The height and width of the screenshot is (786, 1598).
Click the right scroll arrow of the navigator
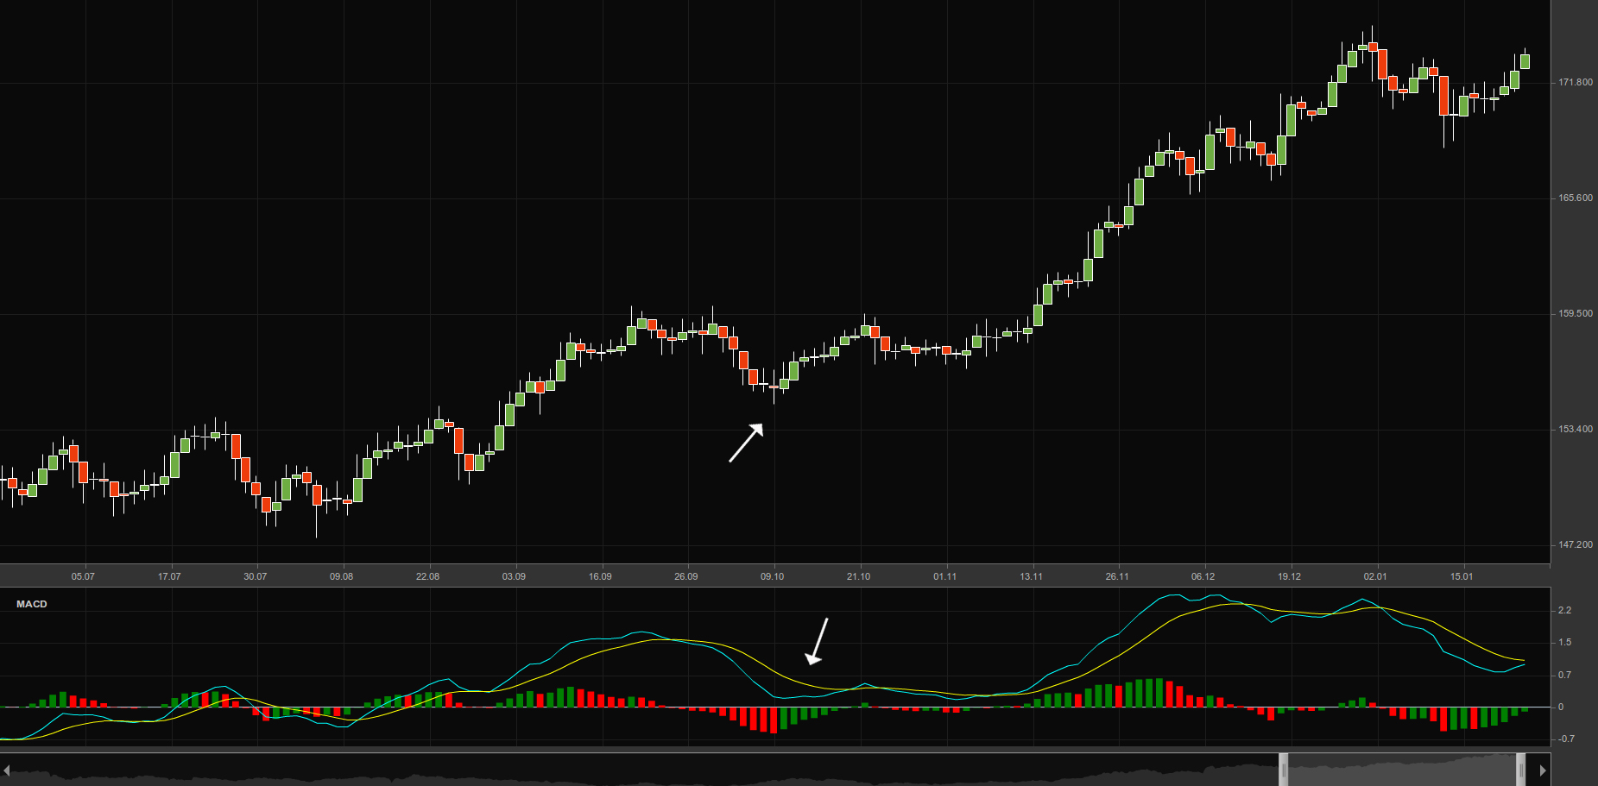(1543, 770)
